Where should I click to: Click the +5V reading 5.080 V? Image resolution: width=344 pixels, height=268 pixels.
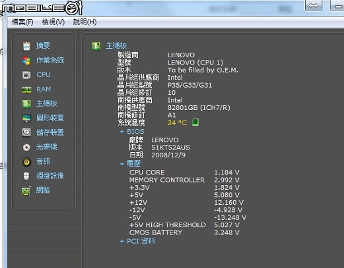(227, 195)
